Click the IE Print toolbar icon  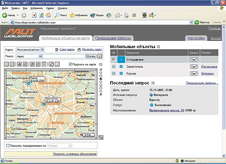point(126,15)
